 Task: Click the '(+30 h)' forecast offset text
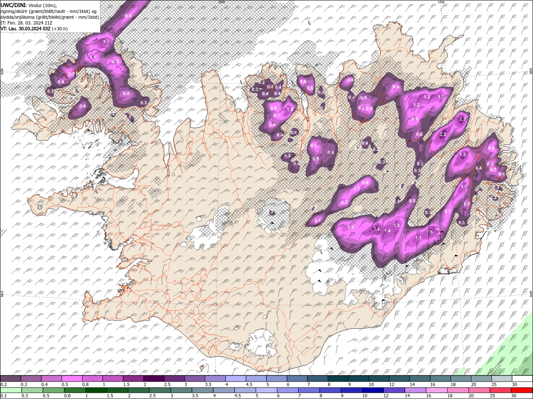point(60,29)
